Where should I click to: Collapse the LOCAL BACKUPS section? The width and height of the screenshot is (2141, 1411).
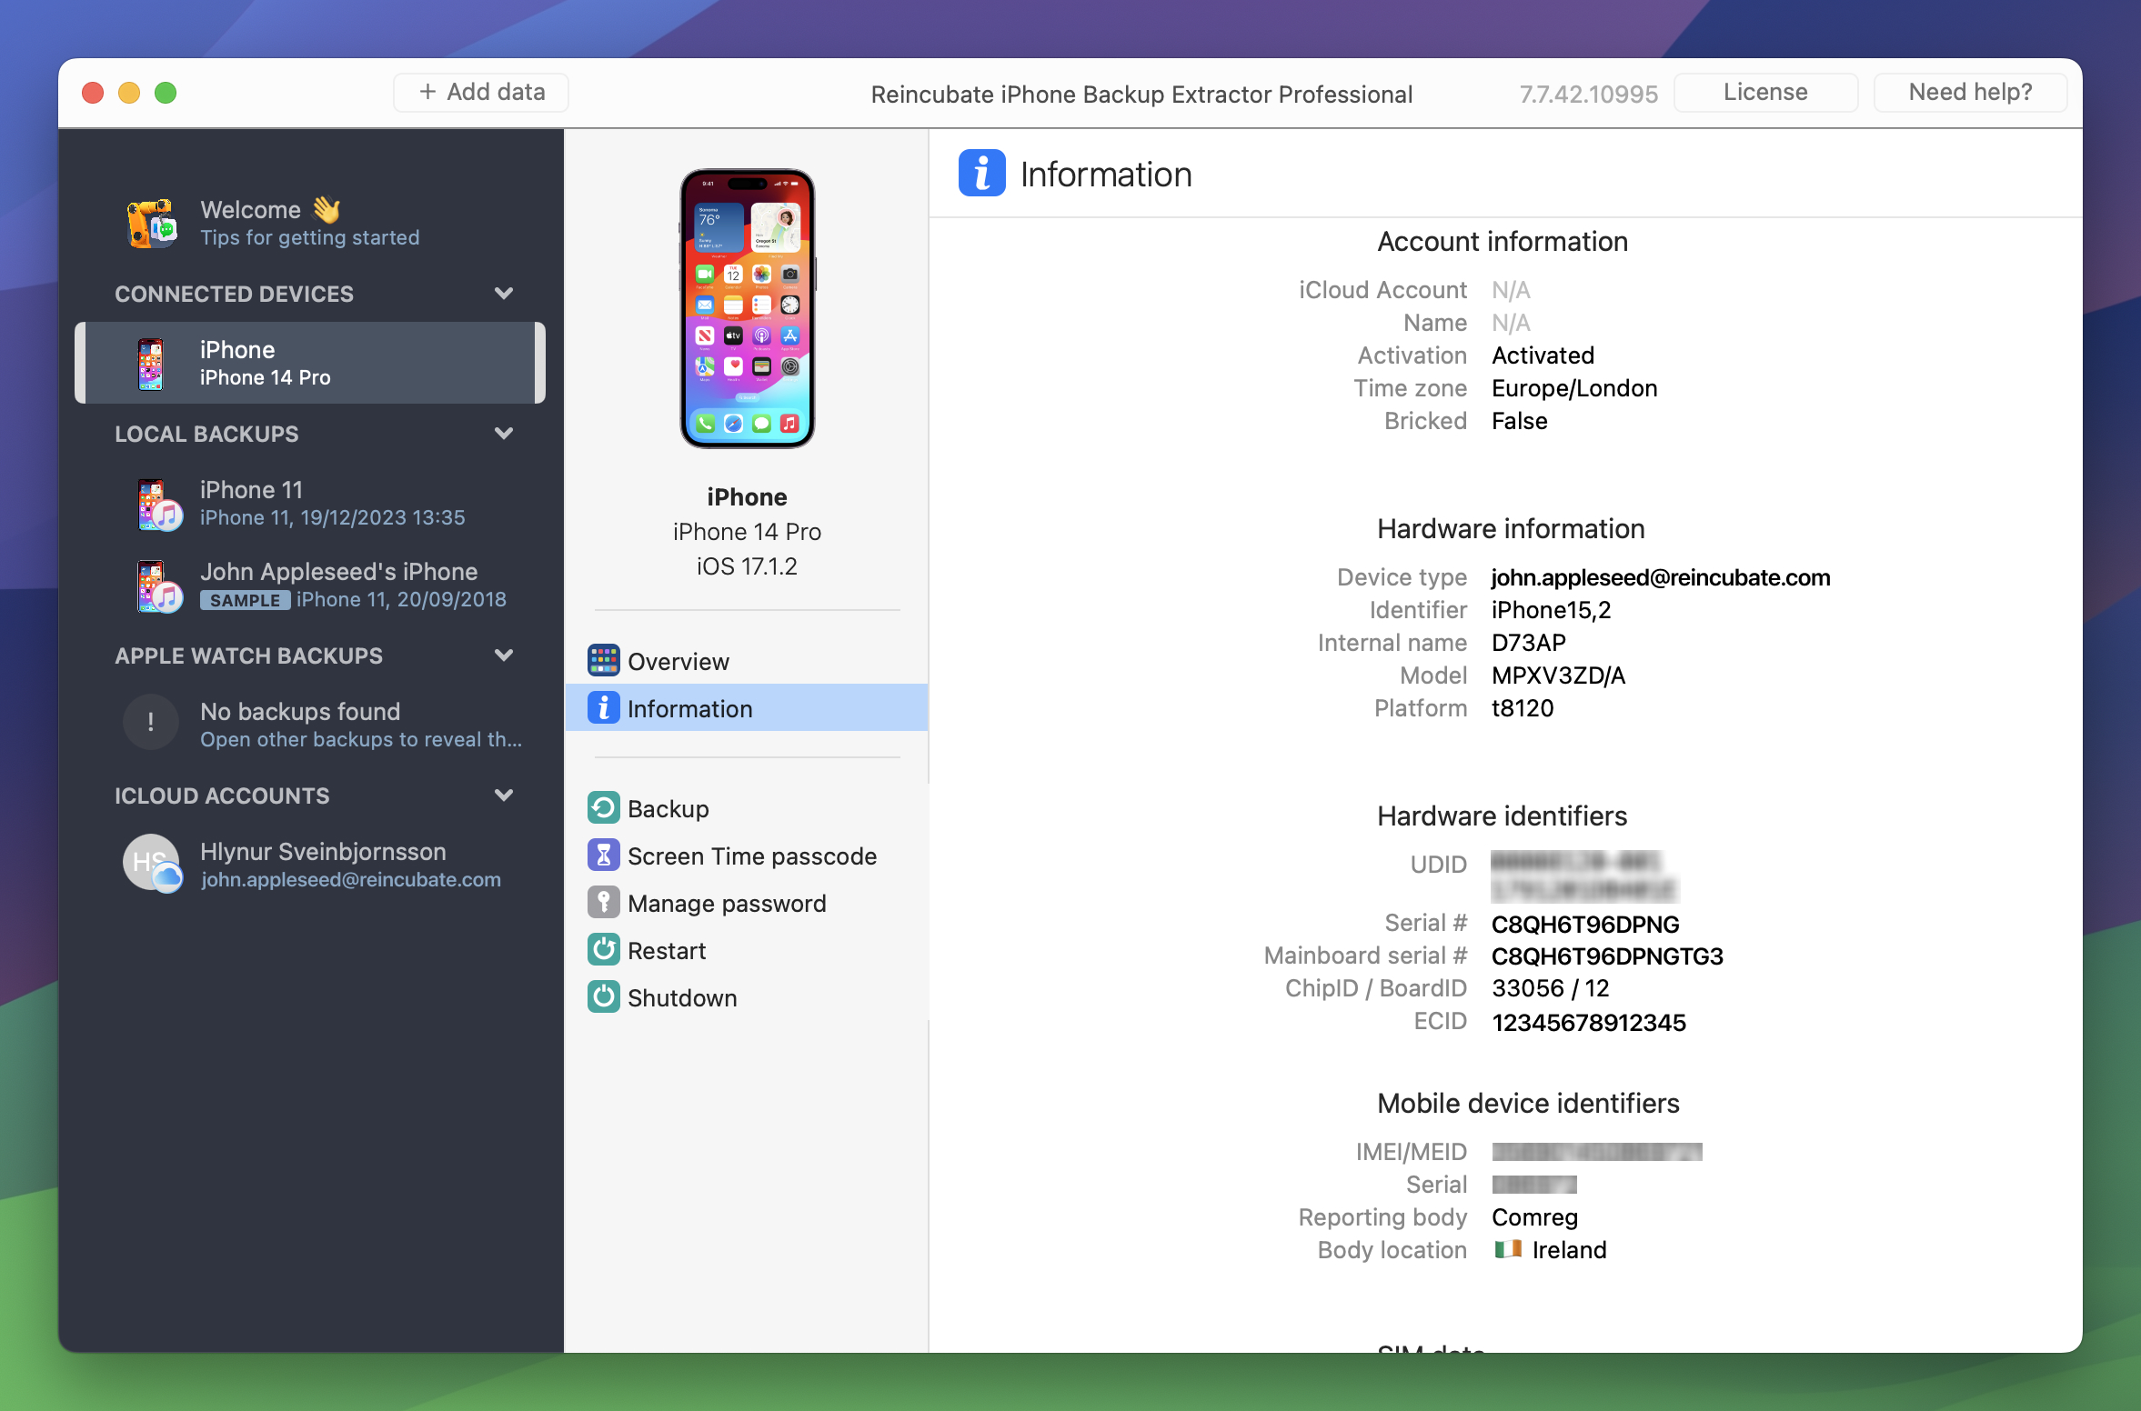(x=506, y=434)
